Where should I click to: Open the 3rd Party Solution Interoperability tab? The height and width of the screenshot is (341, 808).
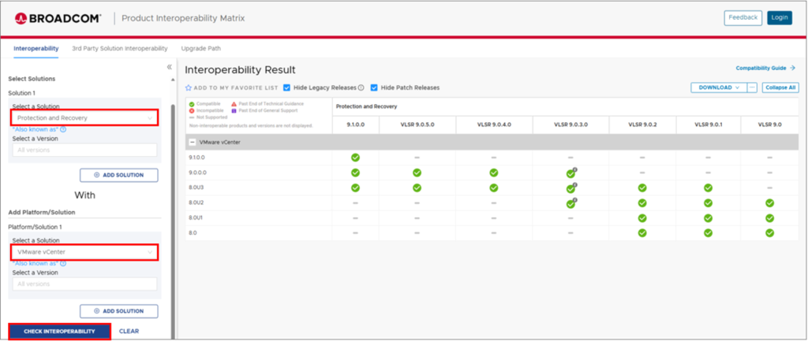pyautogui.click(x=120, y=49)
